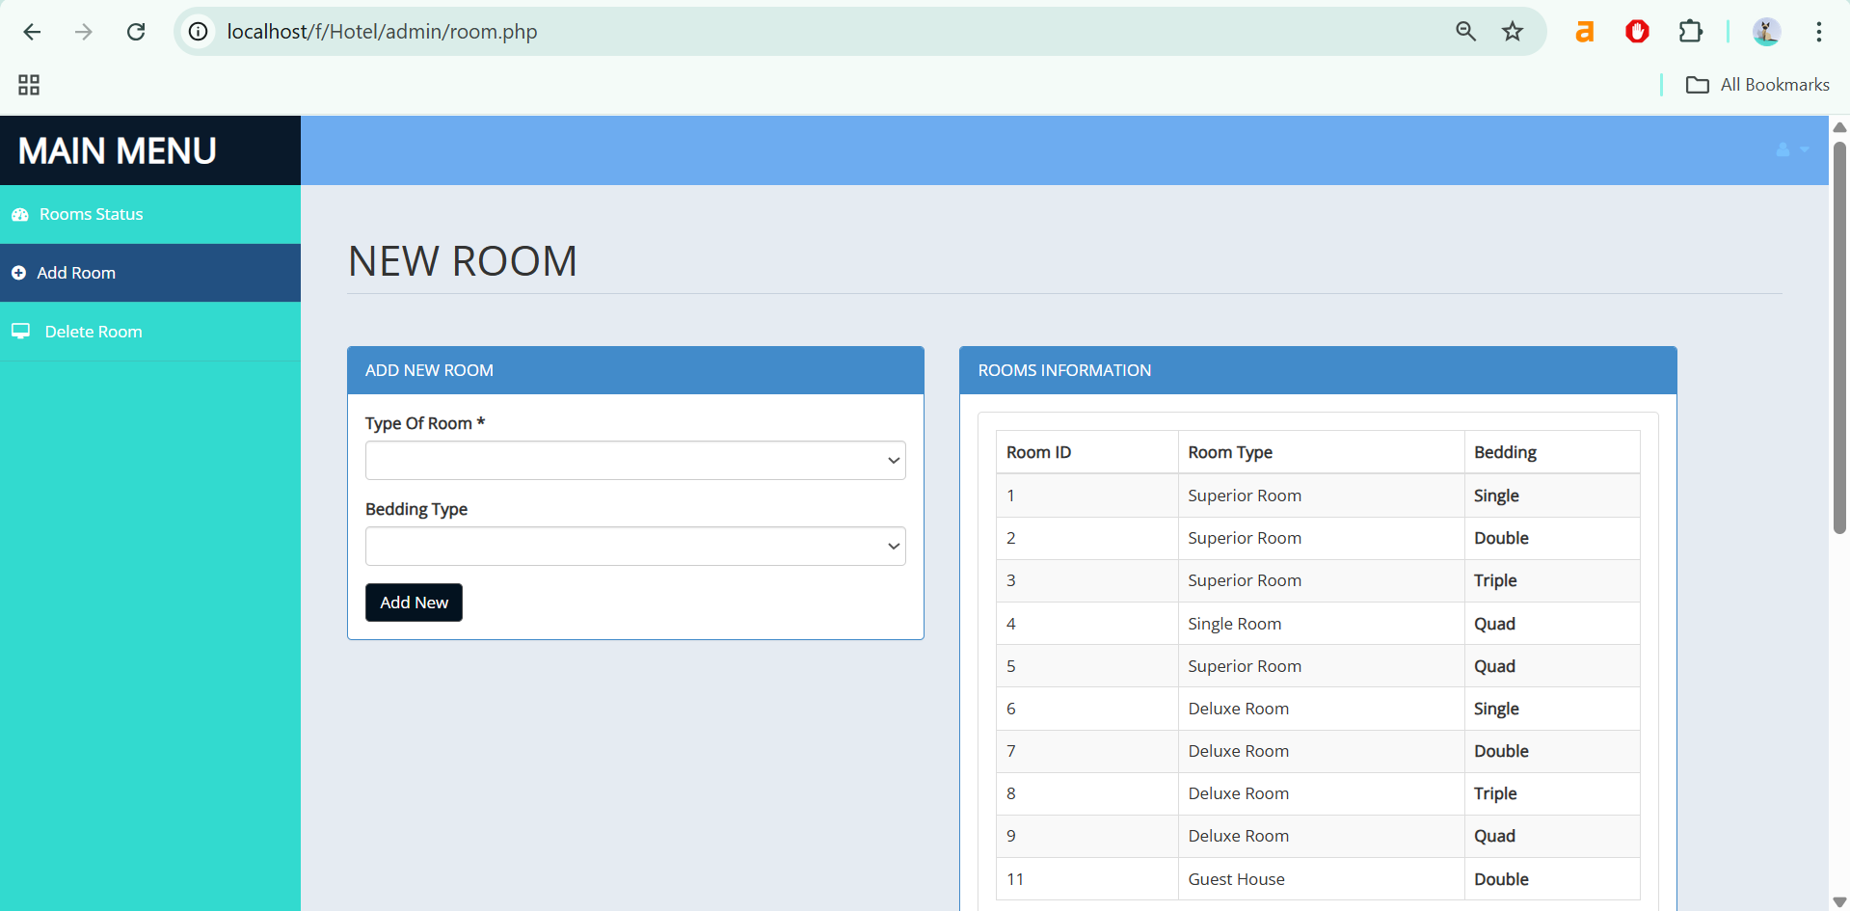Screen dimensions: 1850x911
Task: Click the Add Room plus icon
Action: (18, 274)
